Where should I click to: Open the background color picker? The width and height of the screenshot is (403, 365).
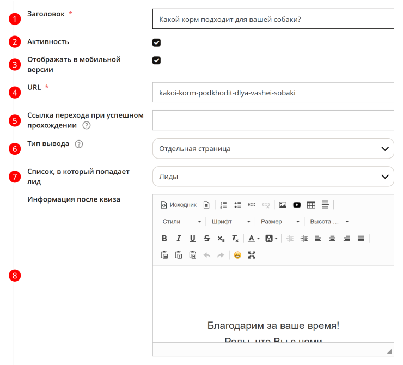point(271,239)
